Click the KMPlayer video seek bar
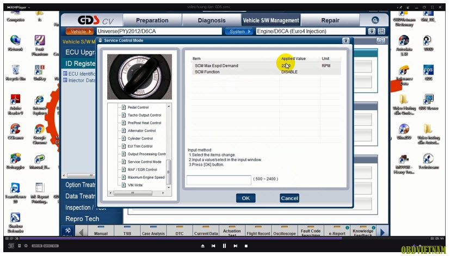The image size is (450, 256). [218, 238]
